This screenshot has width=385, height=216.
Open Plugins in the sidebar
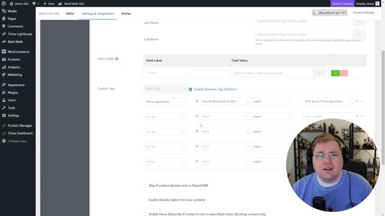[x=13, y=92]
